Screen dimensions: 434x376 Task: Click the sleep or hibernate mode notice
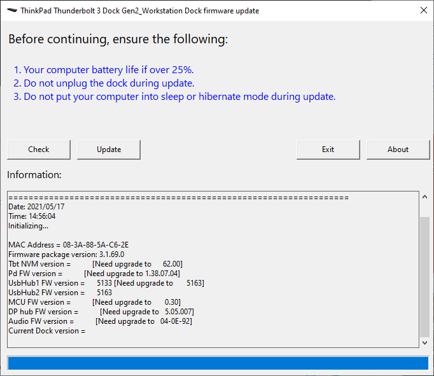pyautogui.click(x=174, y=97)
